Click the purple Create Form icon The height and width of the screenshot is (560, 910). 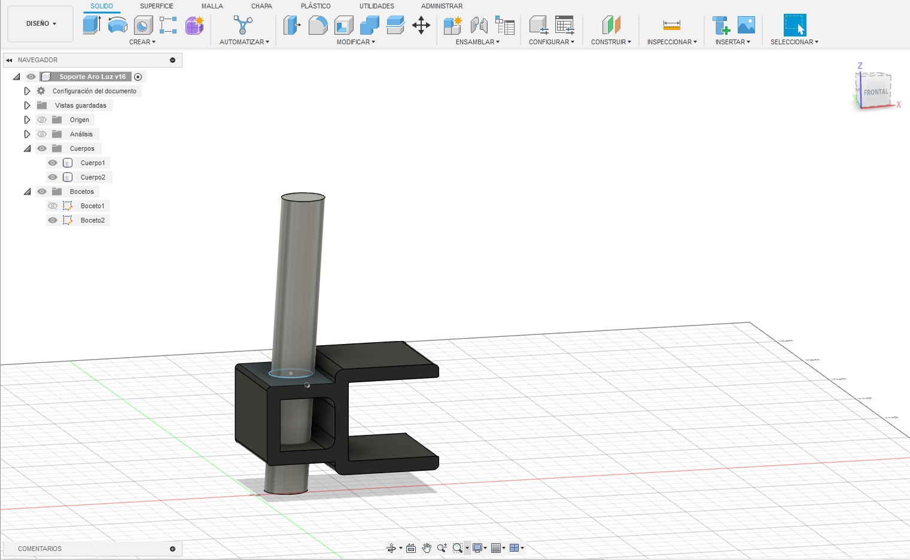[x=194, y=25]
